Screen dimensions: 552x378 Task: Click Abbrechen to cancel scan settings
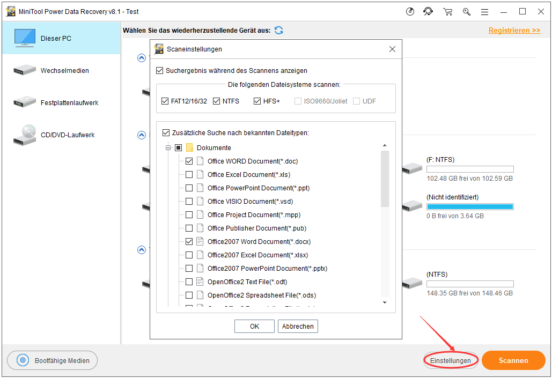tap(298, 327)
